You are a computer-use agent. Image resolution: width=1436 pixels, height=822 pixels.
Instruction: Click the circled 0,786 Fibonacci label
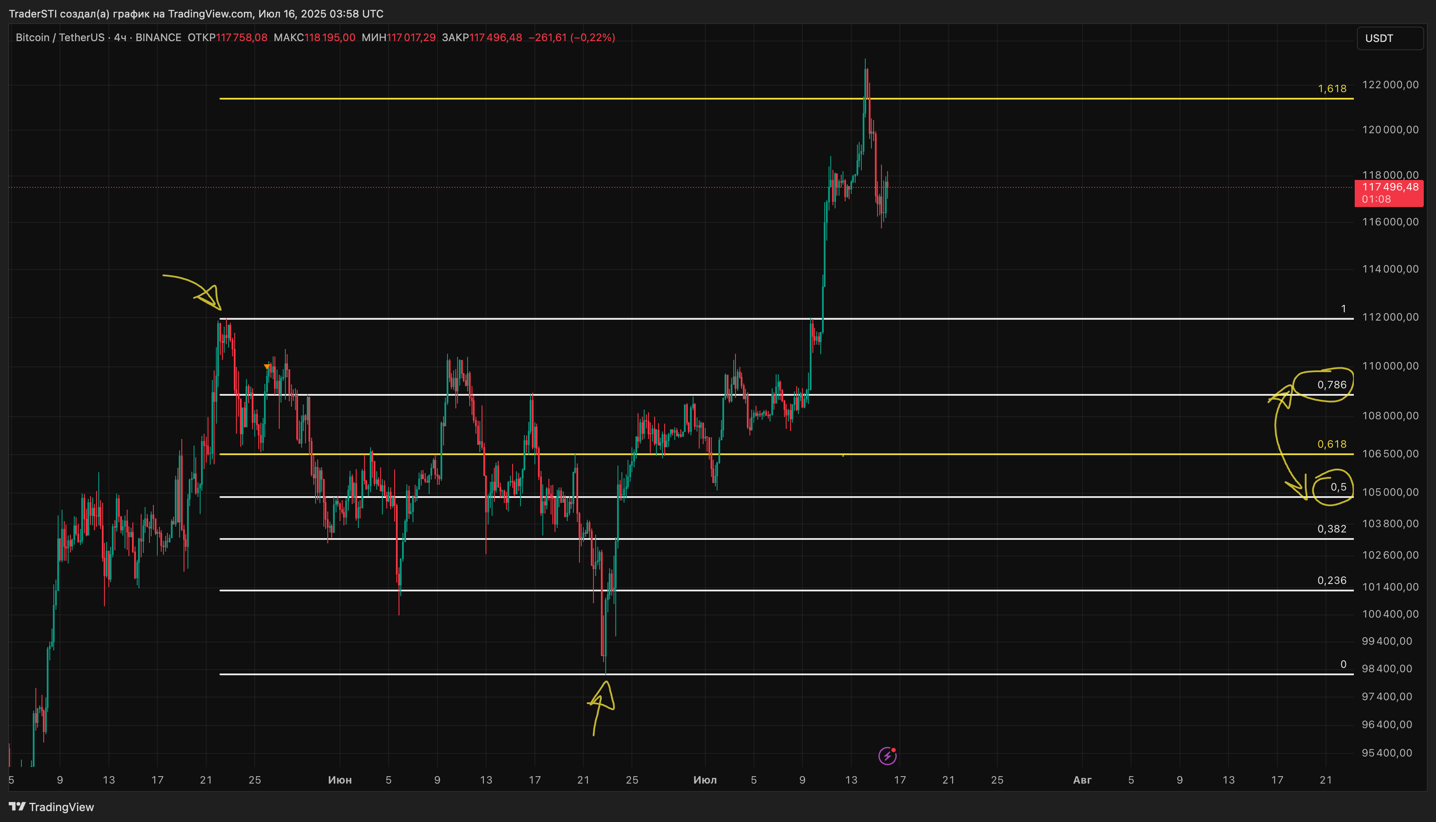point(1331,385)
